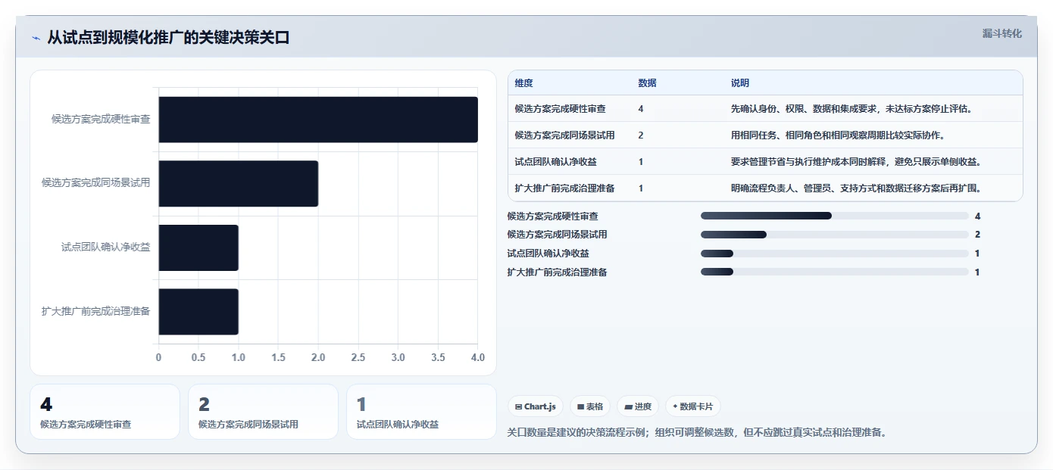
Task: Click the 4.0 tick on the chart x-axis
Action: [x=477, y=357]
